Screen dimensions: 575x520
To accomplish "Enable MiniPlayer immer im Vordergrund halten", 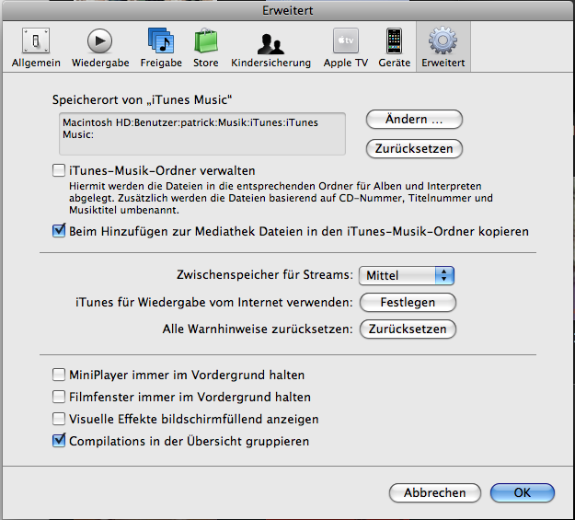I will point(59,376).
